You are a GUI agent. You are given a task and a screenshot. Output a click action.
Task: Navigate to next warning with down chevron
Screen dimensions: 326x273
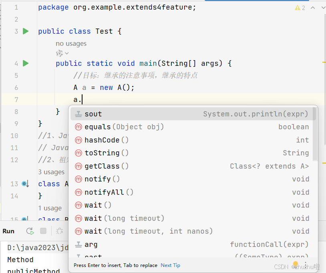(323, 7)
